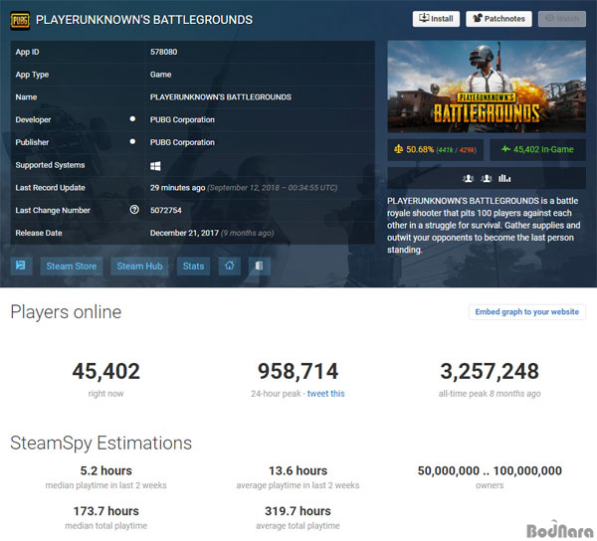Click the Install button
This screenshot has height=541, width=597.
(436, 19)
